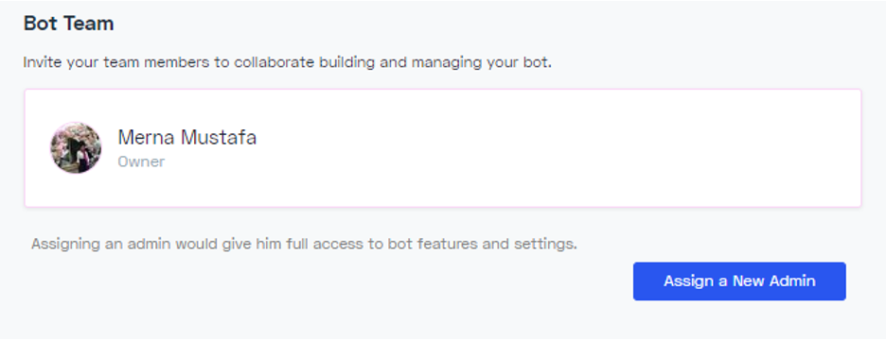886x340 pixels.
Task: Open the owner's round profile photo
Action: (x=76, y=147)
